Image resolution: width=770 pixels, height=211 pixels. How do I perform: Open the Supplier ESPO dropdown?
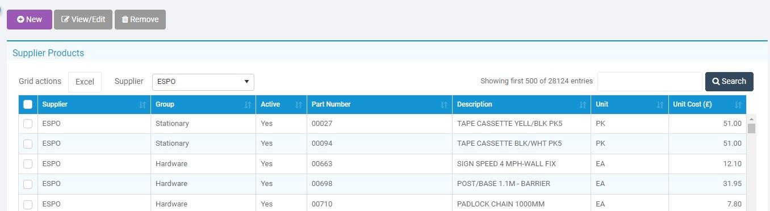203,82
